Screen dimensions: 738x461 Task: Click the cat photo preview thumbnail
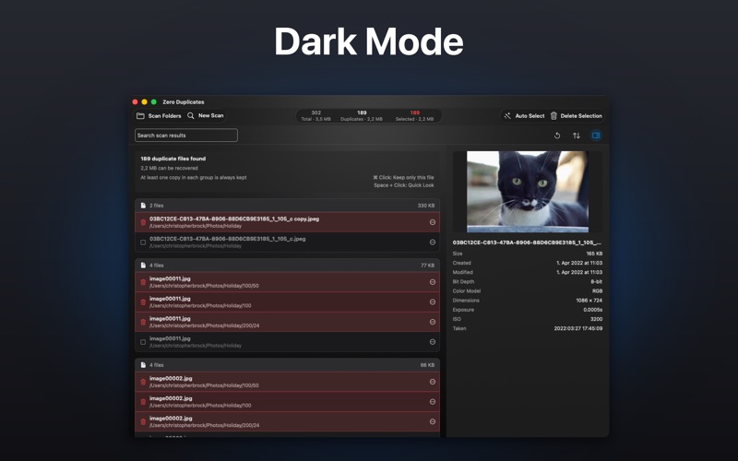click(527, 192)
